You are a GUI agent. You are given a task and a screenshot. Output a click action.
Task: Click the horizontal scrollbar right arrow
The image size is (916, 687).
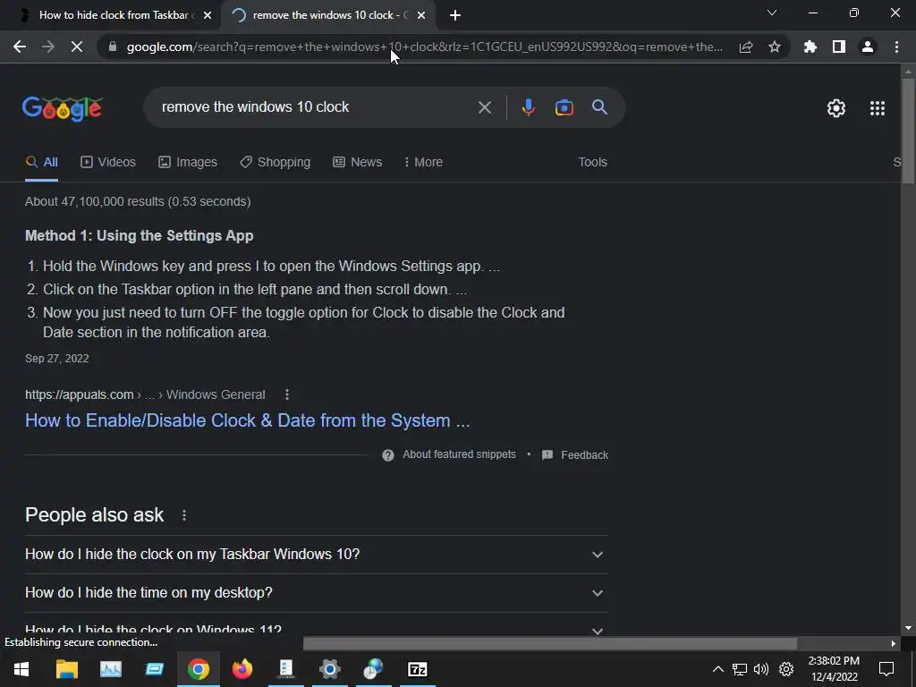click(894, 643)
